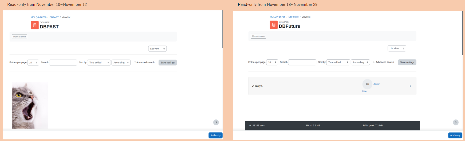Screen dimensions: 465x141
Task: Click the DBPAST window vertical scrollbar
Action: 222,29
